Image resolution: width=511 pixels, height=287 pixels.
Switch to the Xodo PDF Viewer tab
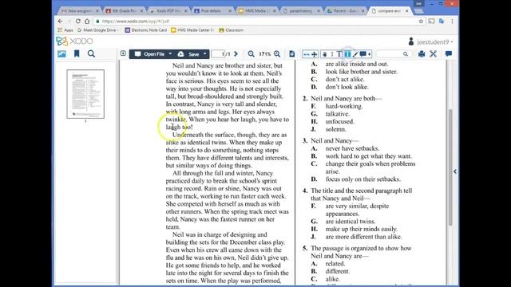168,10
